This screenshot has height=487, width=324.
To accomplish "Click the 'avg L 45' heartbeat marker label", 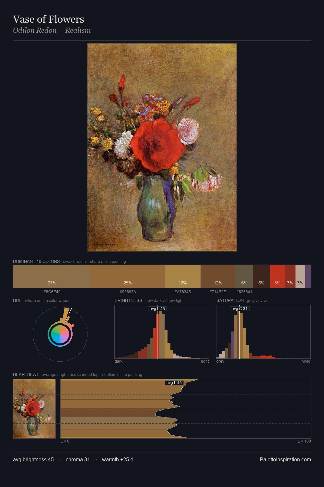I will coord(174,383).
